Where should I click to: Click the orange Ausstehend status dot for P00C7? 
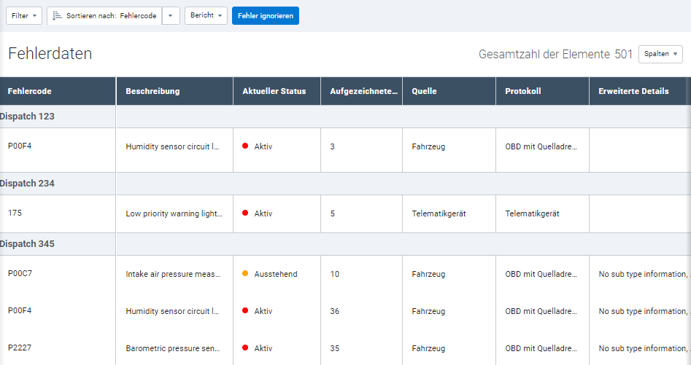pyautogui.click(x=245, y=275)
